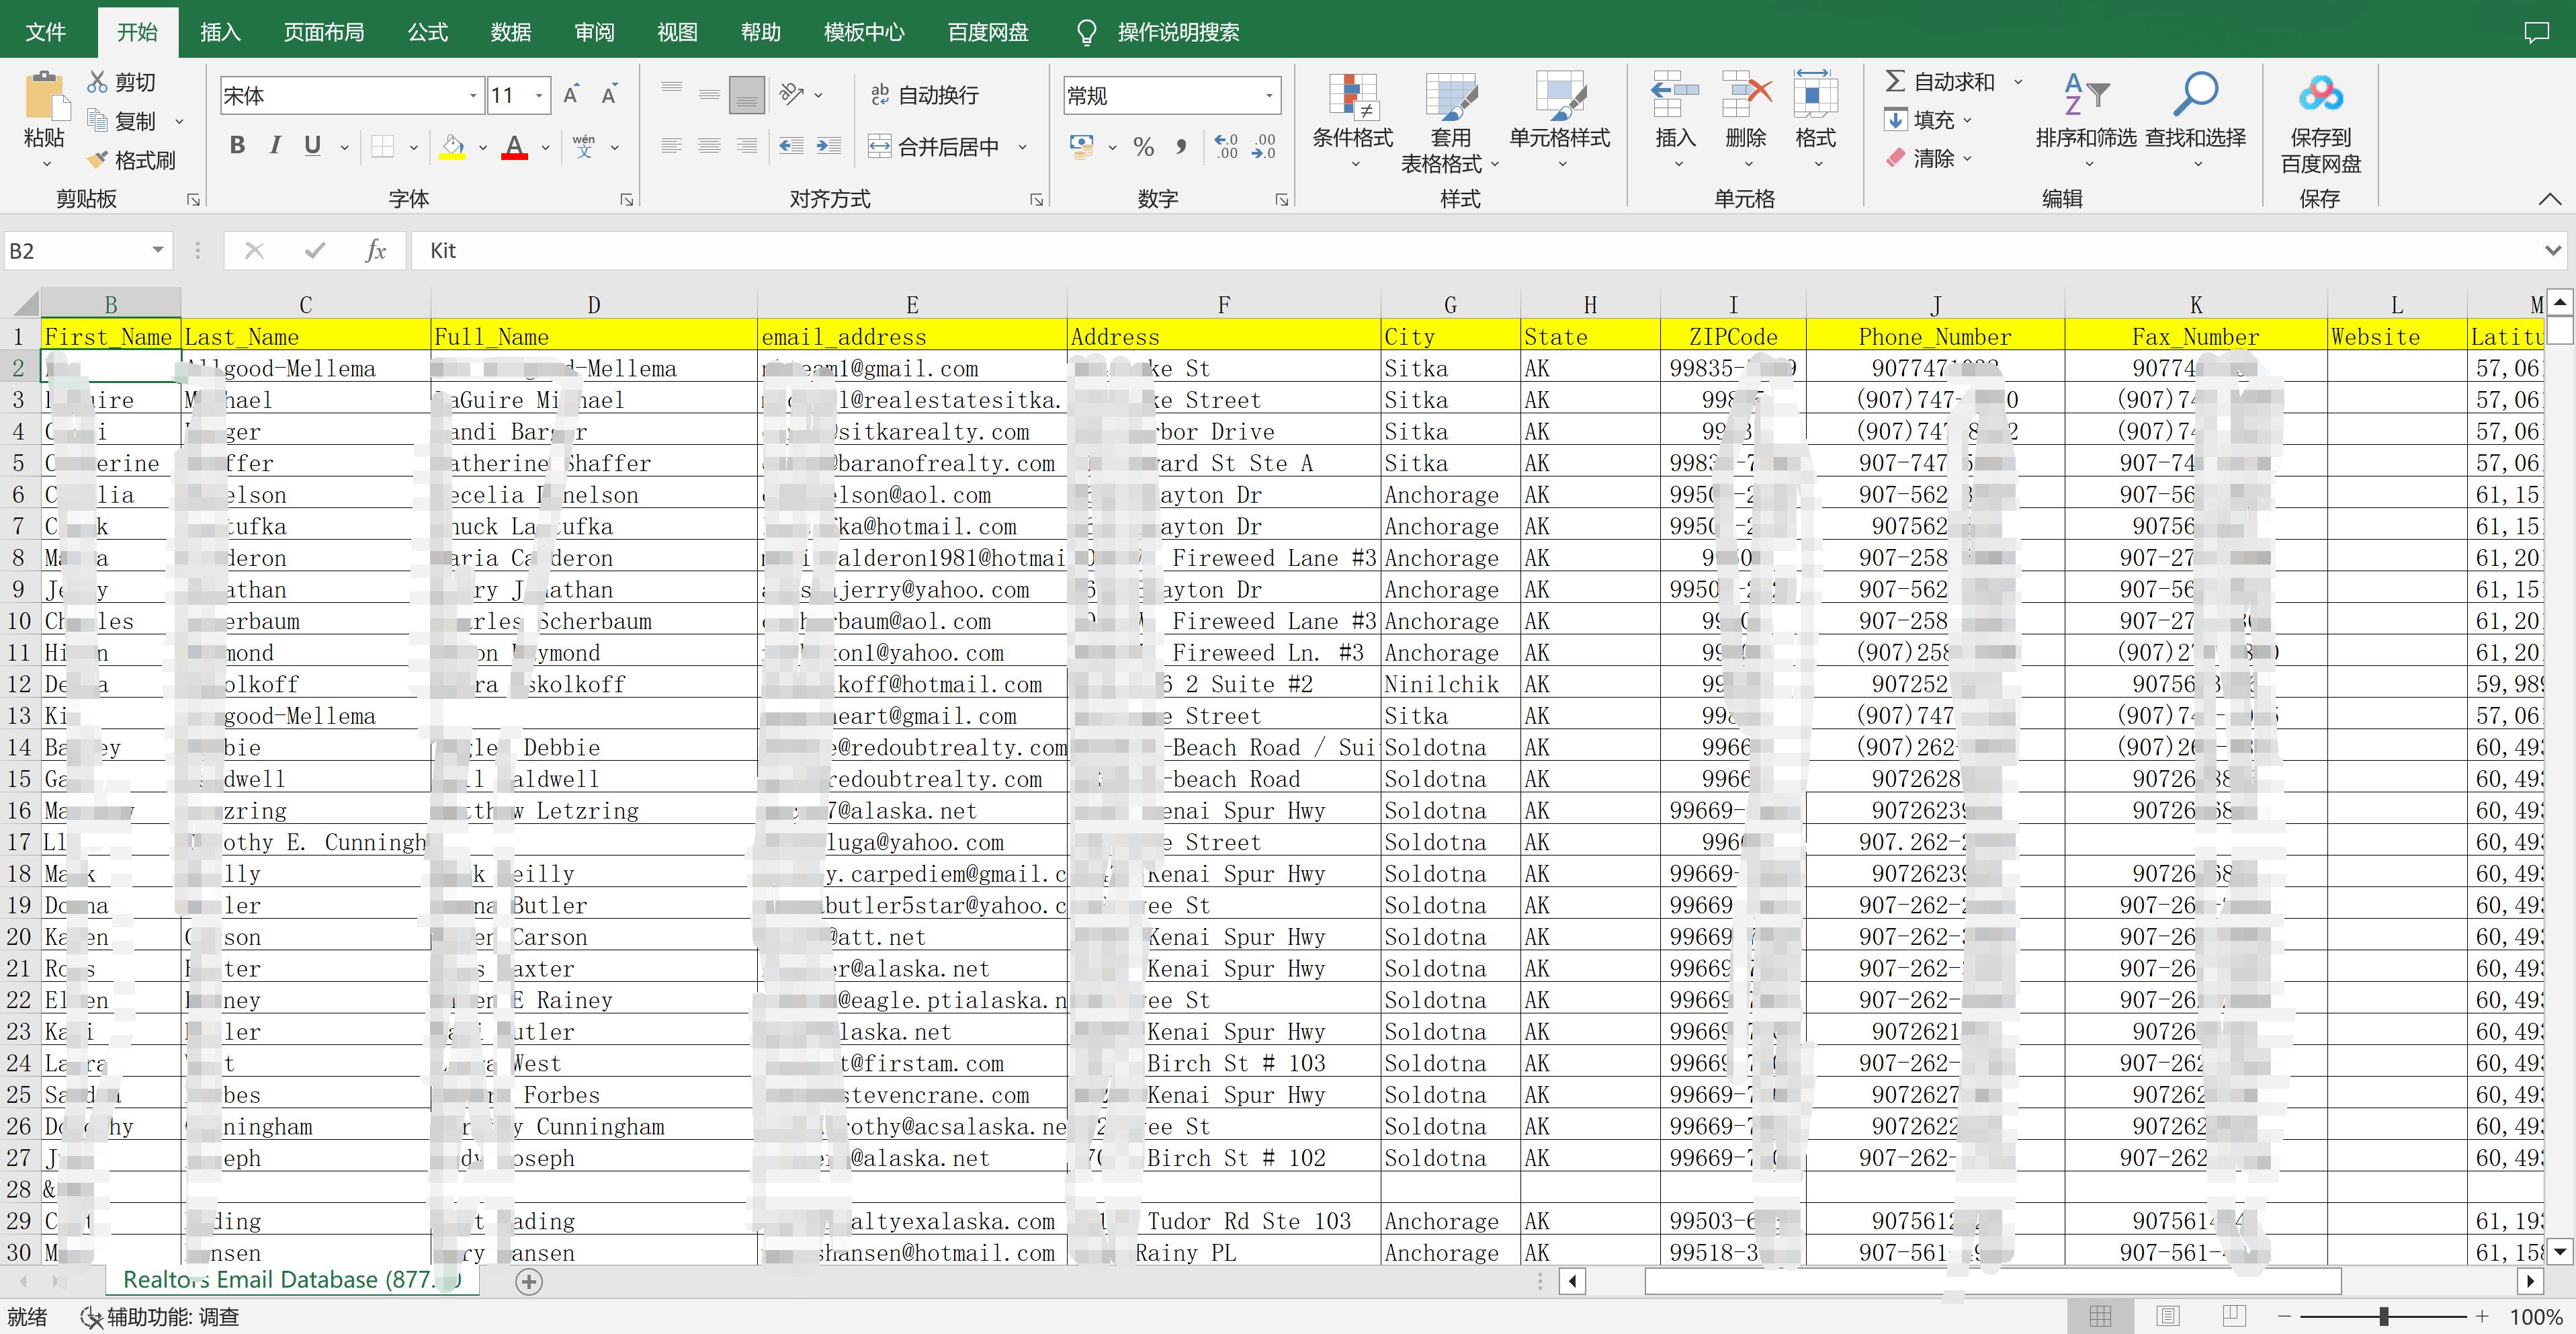Click the percent style icon
The height and width of the screenshot is (1334, 2576).
(x=1144, y=147)
